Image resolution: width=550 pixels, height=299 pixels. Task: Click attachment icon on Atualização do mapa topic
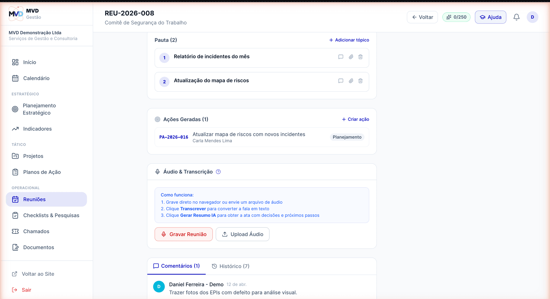[351, 81]
